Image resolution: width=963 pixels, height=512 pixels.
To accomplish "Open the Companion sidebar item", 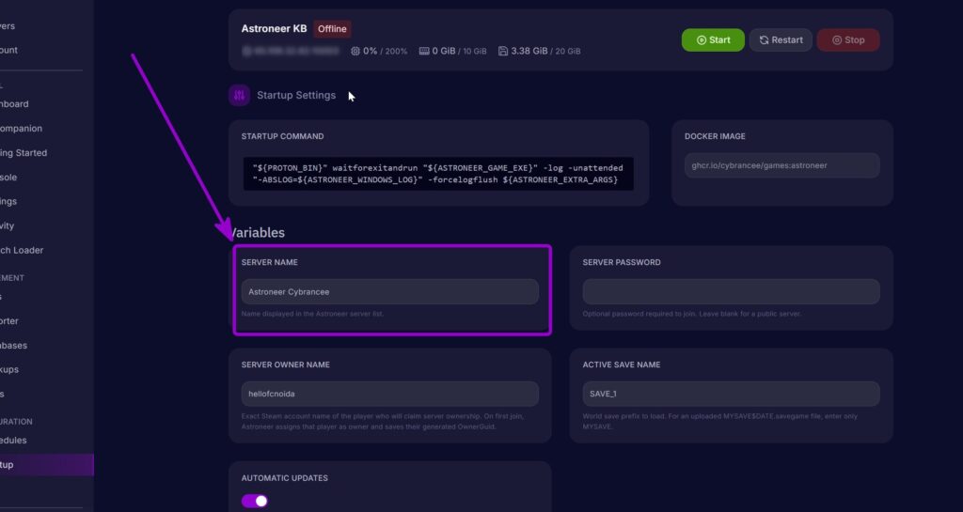I will point(21,128).
